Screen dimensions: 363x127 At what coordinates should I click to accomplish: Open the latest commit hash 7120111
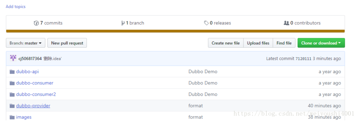[x=303, y=59]
